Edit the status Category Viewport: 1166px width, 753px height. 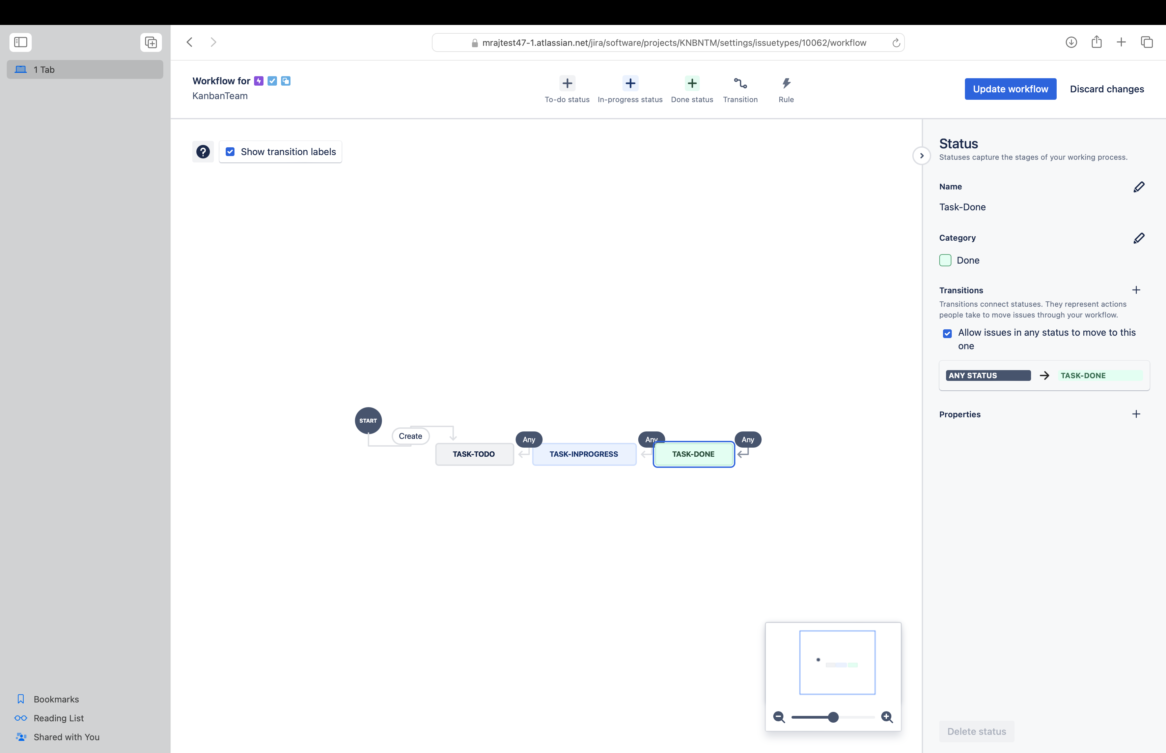pyautogui.click(x=1139, y=238)
